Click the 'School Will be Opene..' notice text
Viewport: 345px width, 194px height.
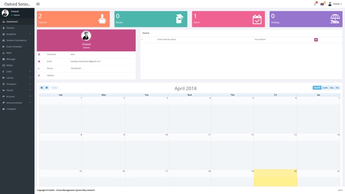click(x=167, y=40)
